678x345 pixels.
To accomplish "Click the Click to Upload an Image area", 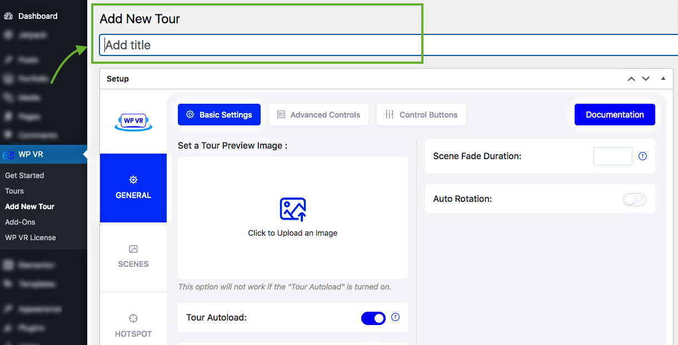I will pyautogui.click(x=293, y=218).
